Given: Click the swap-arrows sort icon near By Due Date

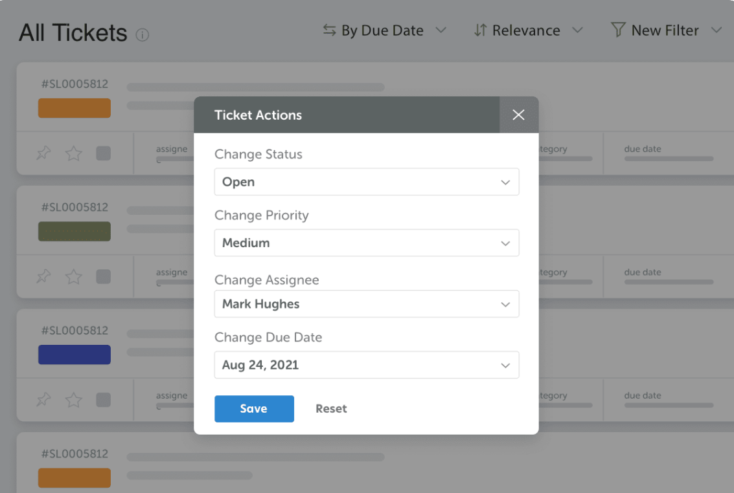Looking at the screenshot, I should pos(330,30).
